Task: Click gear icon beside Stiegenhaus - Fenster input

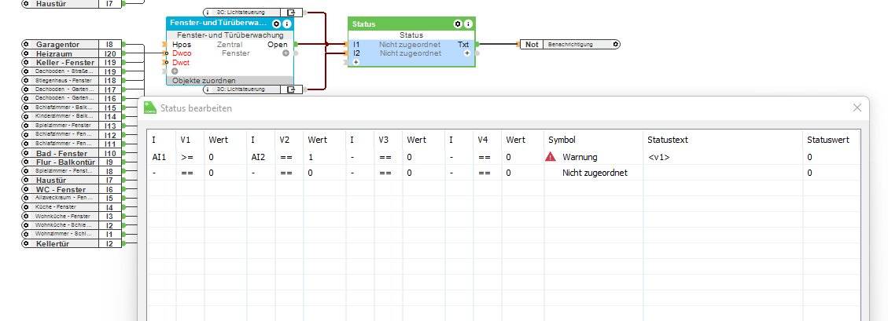Action: [x=25, y=80]
